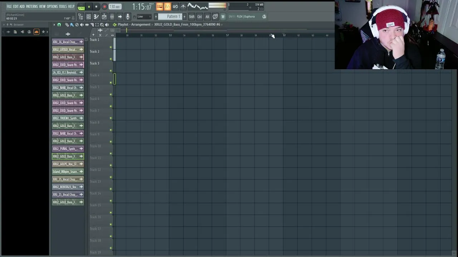
Task: Select the Paint brush tool in playlist
Action: point(72,25)
